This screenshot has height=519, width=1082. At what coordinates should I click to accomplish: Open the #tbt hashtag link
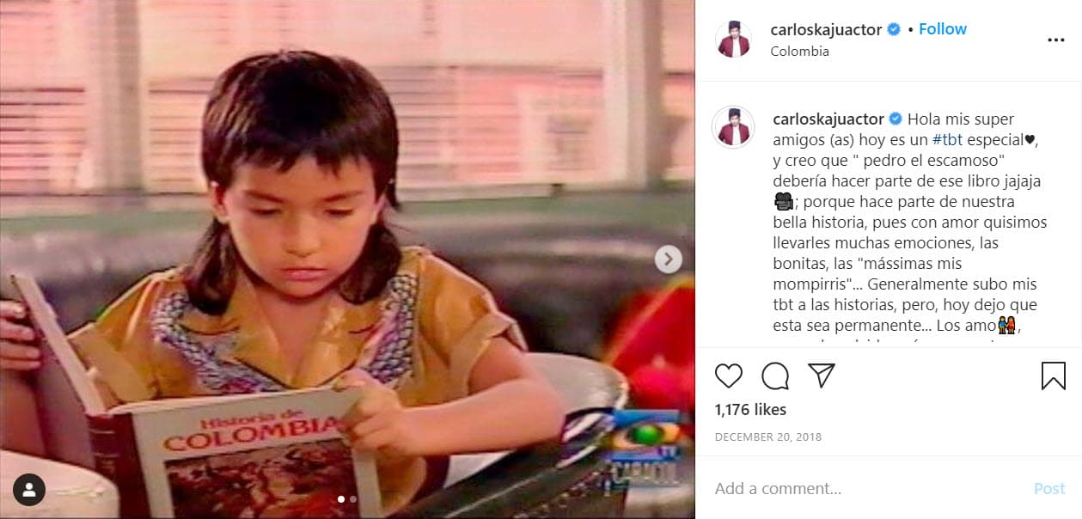pyautogui.click(x=948, y=139)
